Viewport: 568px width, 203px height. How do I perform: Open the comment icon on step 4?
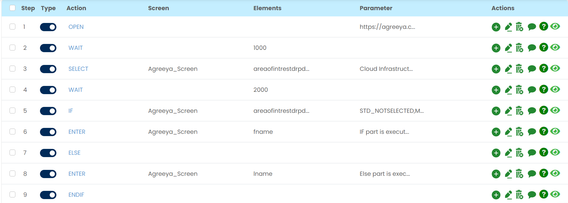(x=532, y=90)
